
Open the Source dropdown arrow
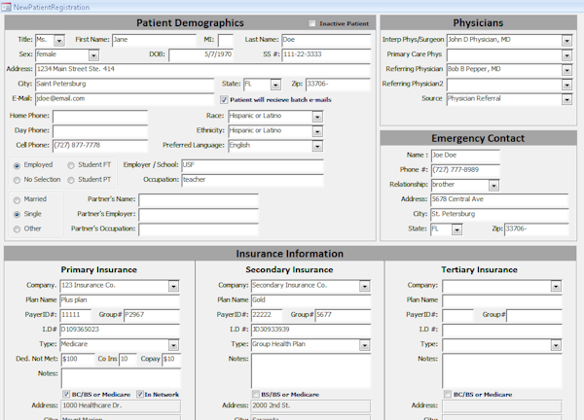tap(566, 100)
